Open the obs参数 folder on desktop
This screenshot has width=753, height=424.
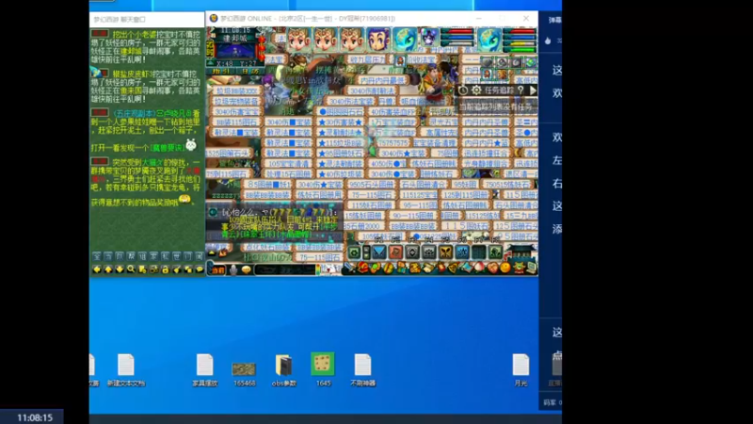(x=284, y=370)
